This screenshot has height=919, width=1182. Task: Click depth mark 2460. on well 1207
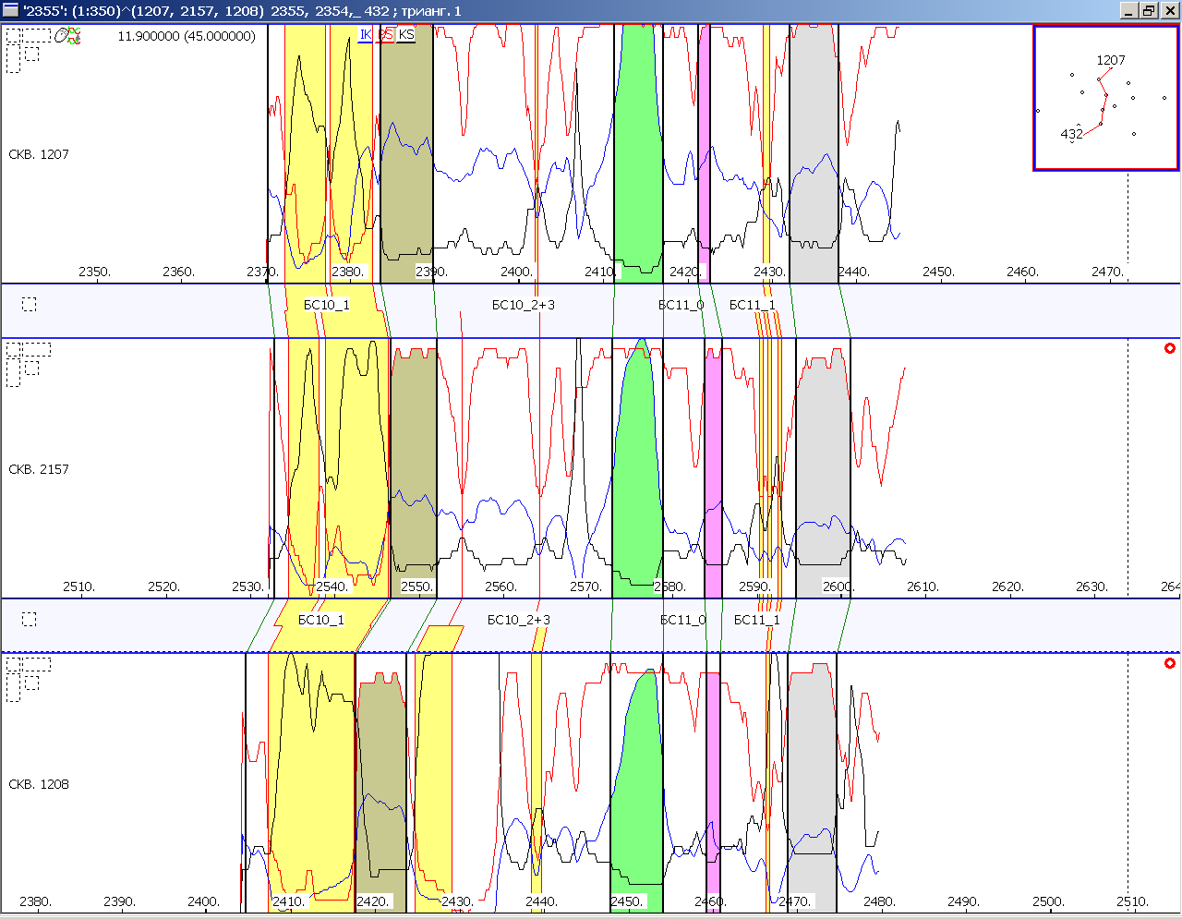(1022, 272)
